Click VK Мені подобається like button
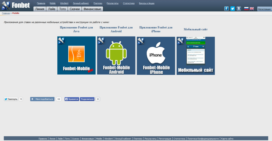This screenshot has height=141, width=272. click(x=42, y=99)
